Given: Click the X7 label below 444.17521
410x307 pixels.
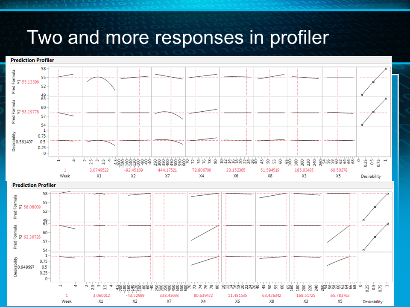Looking at the screenshot, I should coord(167,176).
